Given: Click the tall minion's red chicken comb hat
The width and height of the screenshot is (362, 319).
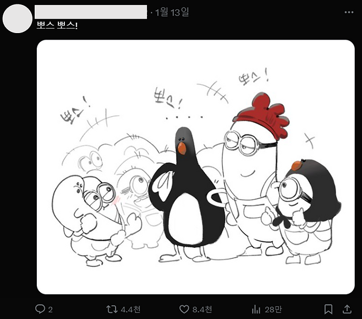Looking at the screenshot, I should 262,115.
